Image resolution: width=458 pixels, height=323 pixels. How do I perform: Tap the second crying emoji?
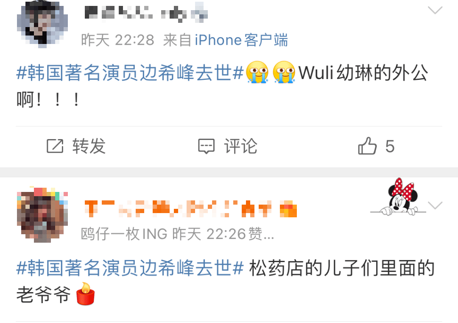(284, 72)
